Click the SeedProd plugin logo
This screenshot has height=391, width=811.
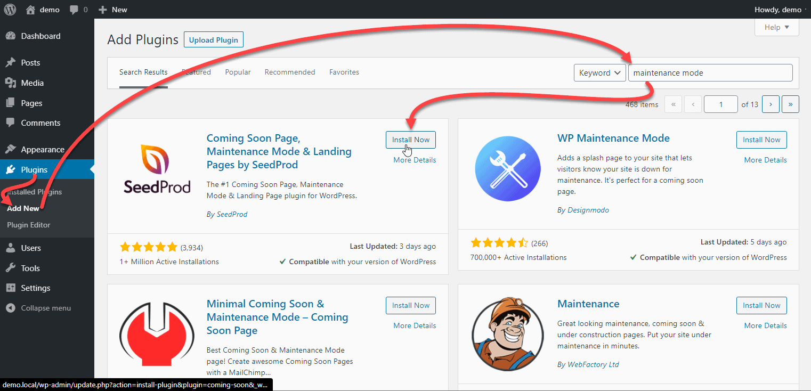pos(157,169)
